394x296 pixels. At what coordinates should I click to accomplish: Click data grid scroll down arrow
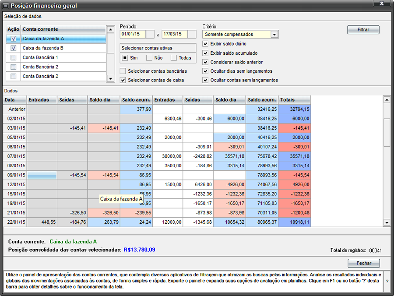pyautogui.click(x=387, y=222)
